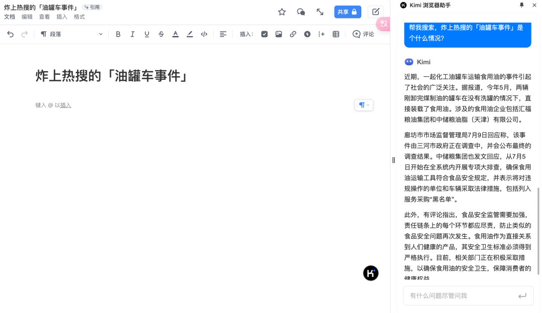
Task: Insert a table
Action: [x=336, y=34]
